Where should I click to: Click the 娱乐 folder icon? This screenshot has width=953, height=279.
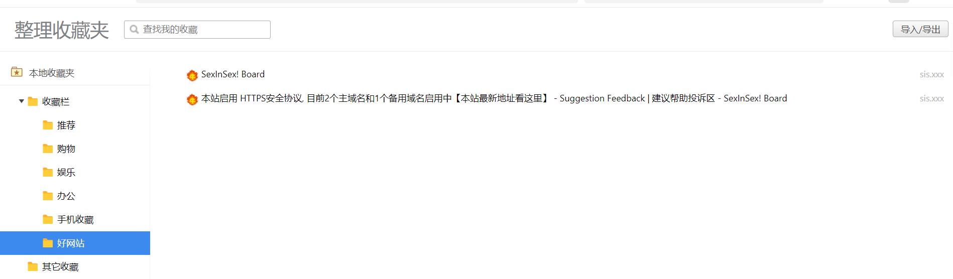(x=48, y=172)
